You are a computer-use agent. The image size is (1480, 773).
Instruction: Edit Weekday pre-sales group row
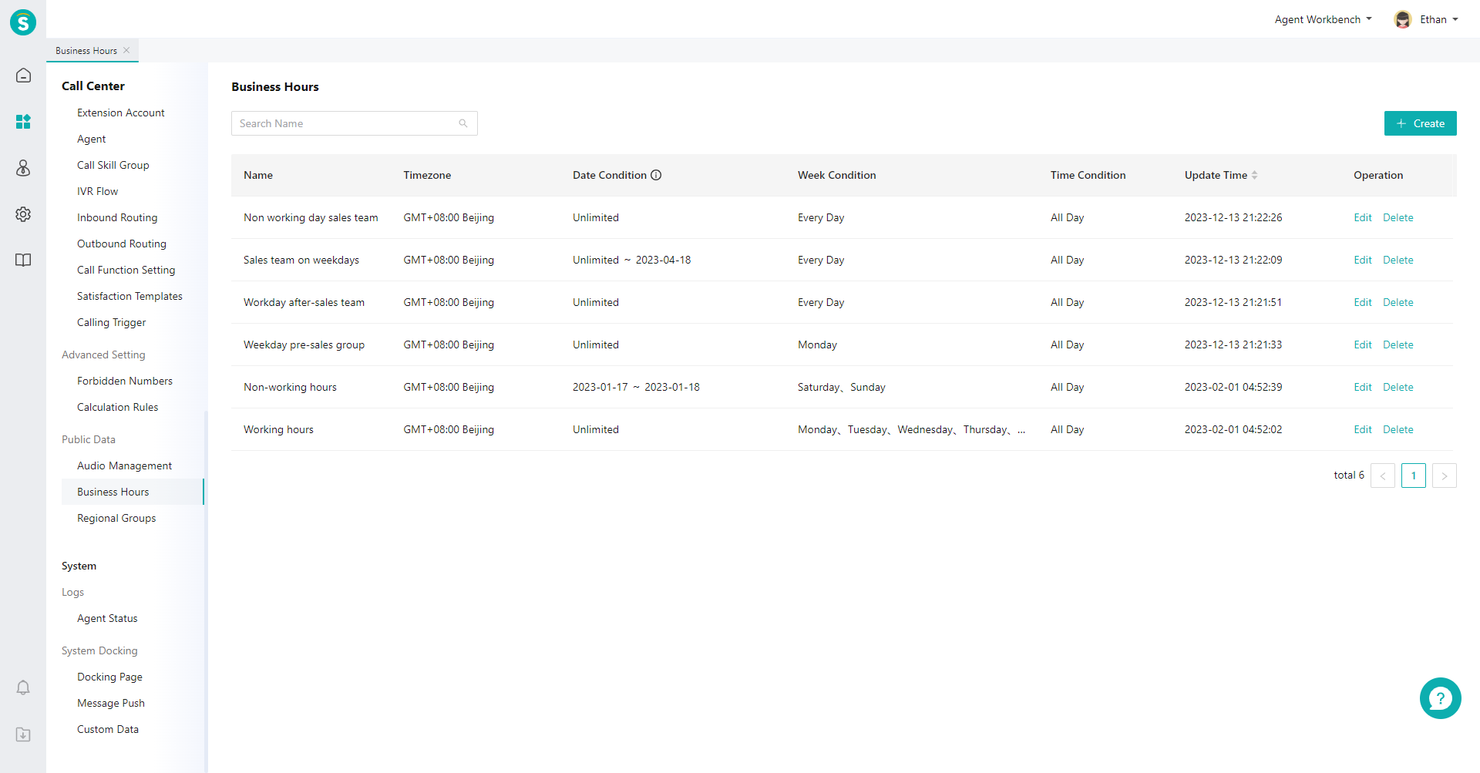pyautogui.click(x=1363, y=344)
